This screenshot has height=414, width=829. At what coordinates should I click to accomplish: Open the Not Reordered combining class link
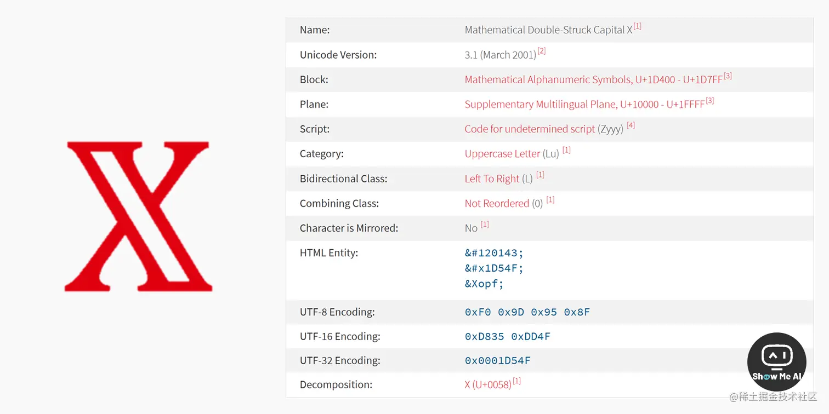click(x=497, y=203)
